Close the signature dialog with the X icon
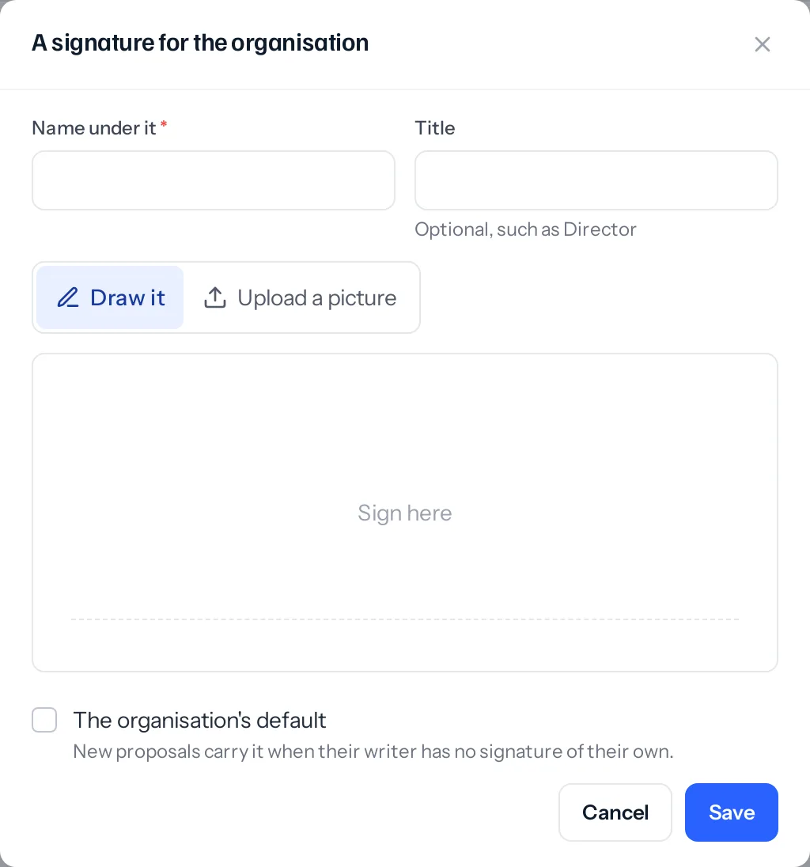The height and width of the screenshot is (867, 810). 762,44
